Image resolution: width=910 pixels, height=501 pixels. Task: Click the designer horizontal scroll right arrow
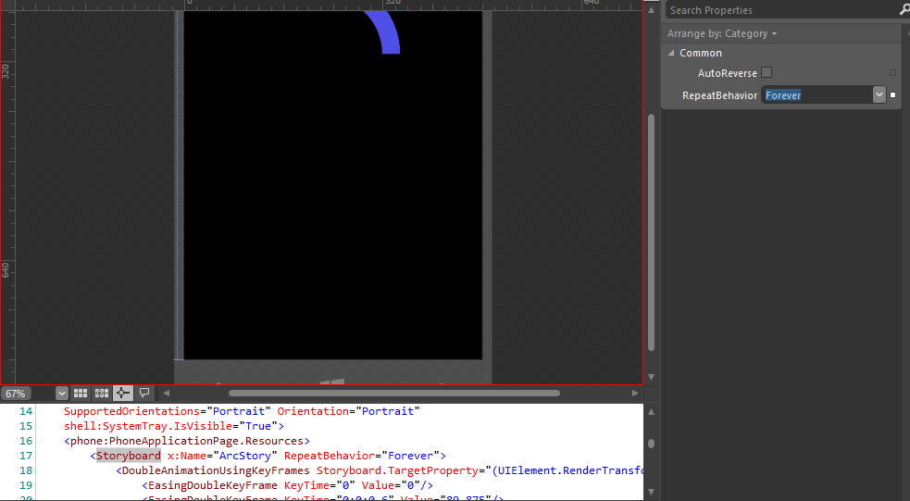point(635,394)
